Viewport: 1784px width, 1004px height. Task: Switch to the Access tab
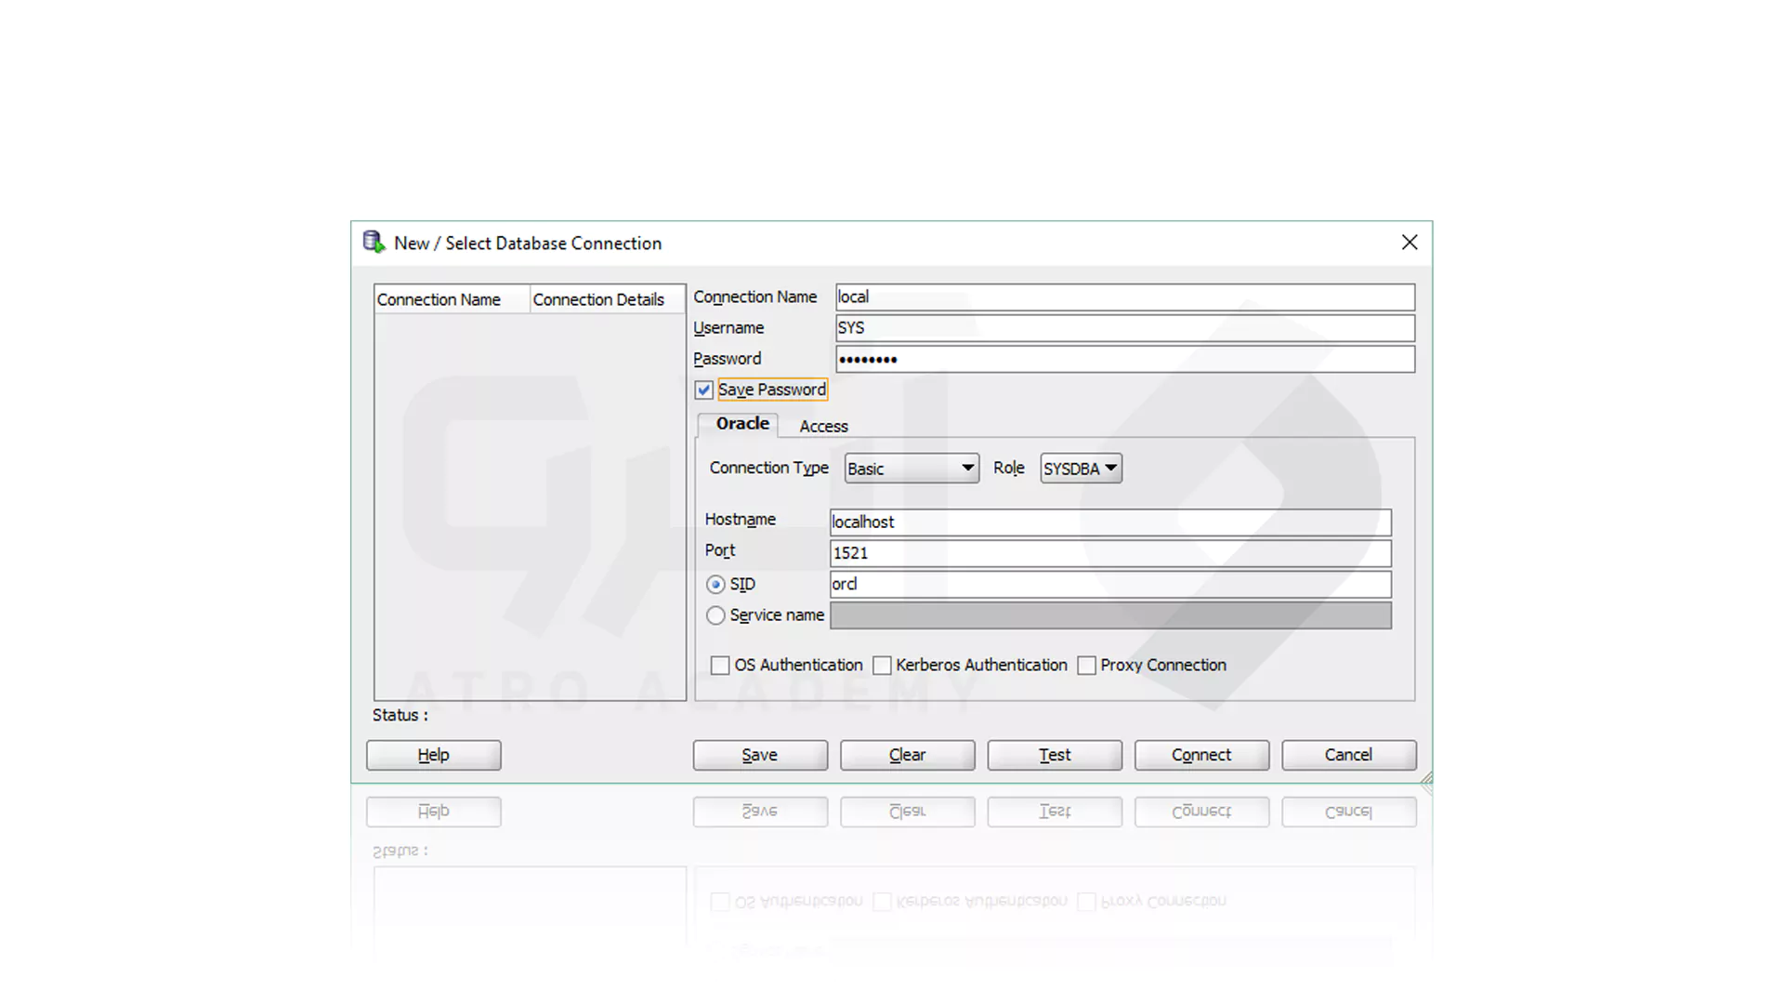[822, 426]
